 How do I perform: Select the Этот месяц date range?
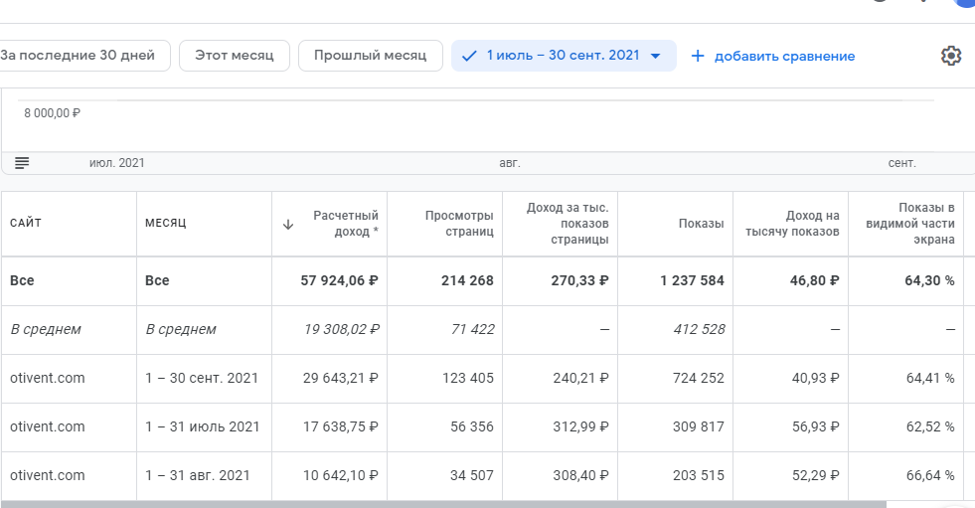[235, 56]
